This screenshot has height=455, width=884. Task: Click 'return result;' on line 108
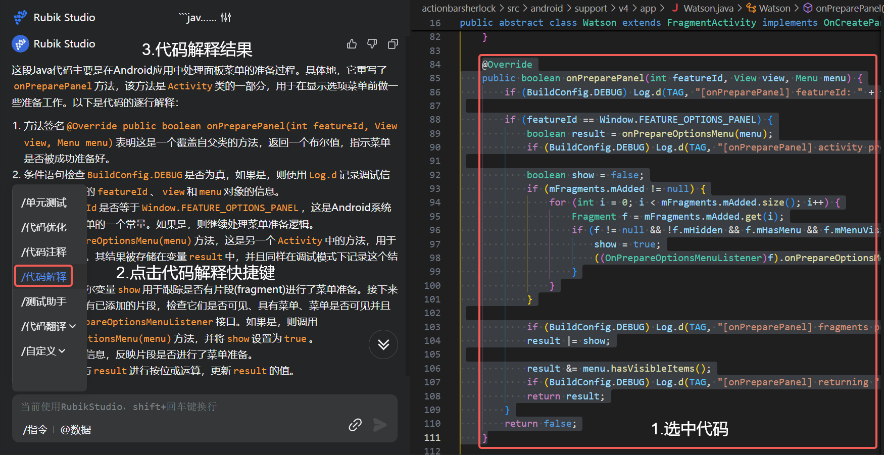566,396
